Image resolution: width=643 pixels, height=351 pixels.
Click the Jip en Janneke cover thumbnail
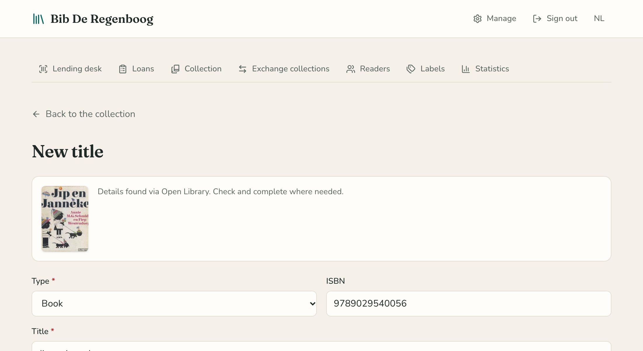(65, 219)
